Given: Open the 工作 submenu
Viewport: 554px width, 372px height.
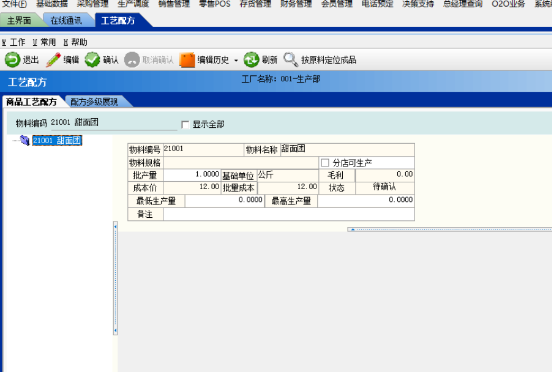Looking at the screenshot, I should pyautogui.click(x=14, y=42).
